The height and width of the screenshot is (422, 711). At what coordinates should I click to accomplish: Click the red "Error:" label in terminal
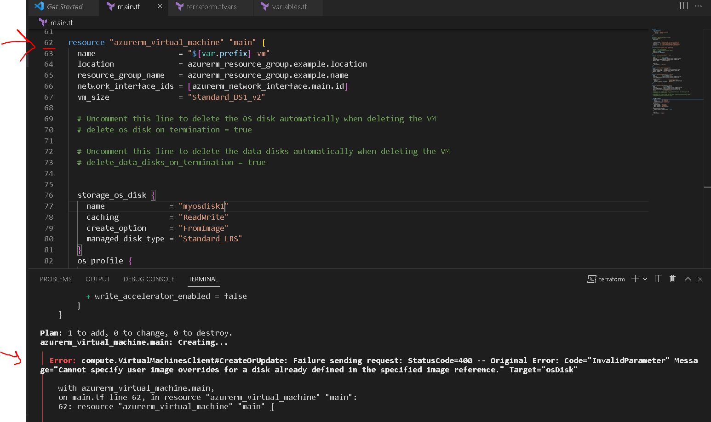(x=63, y=360)
